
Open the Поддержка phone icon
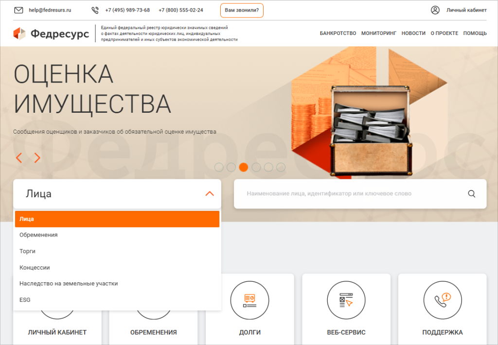tap(443, 300)
